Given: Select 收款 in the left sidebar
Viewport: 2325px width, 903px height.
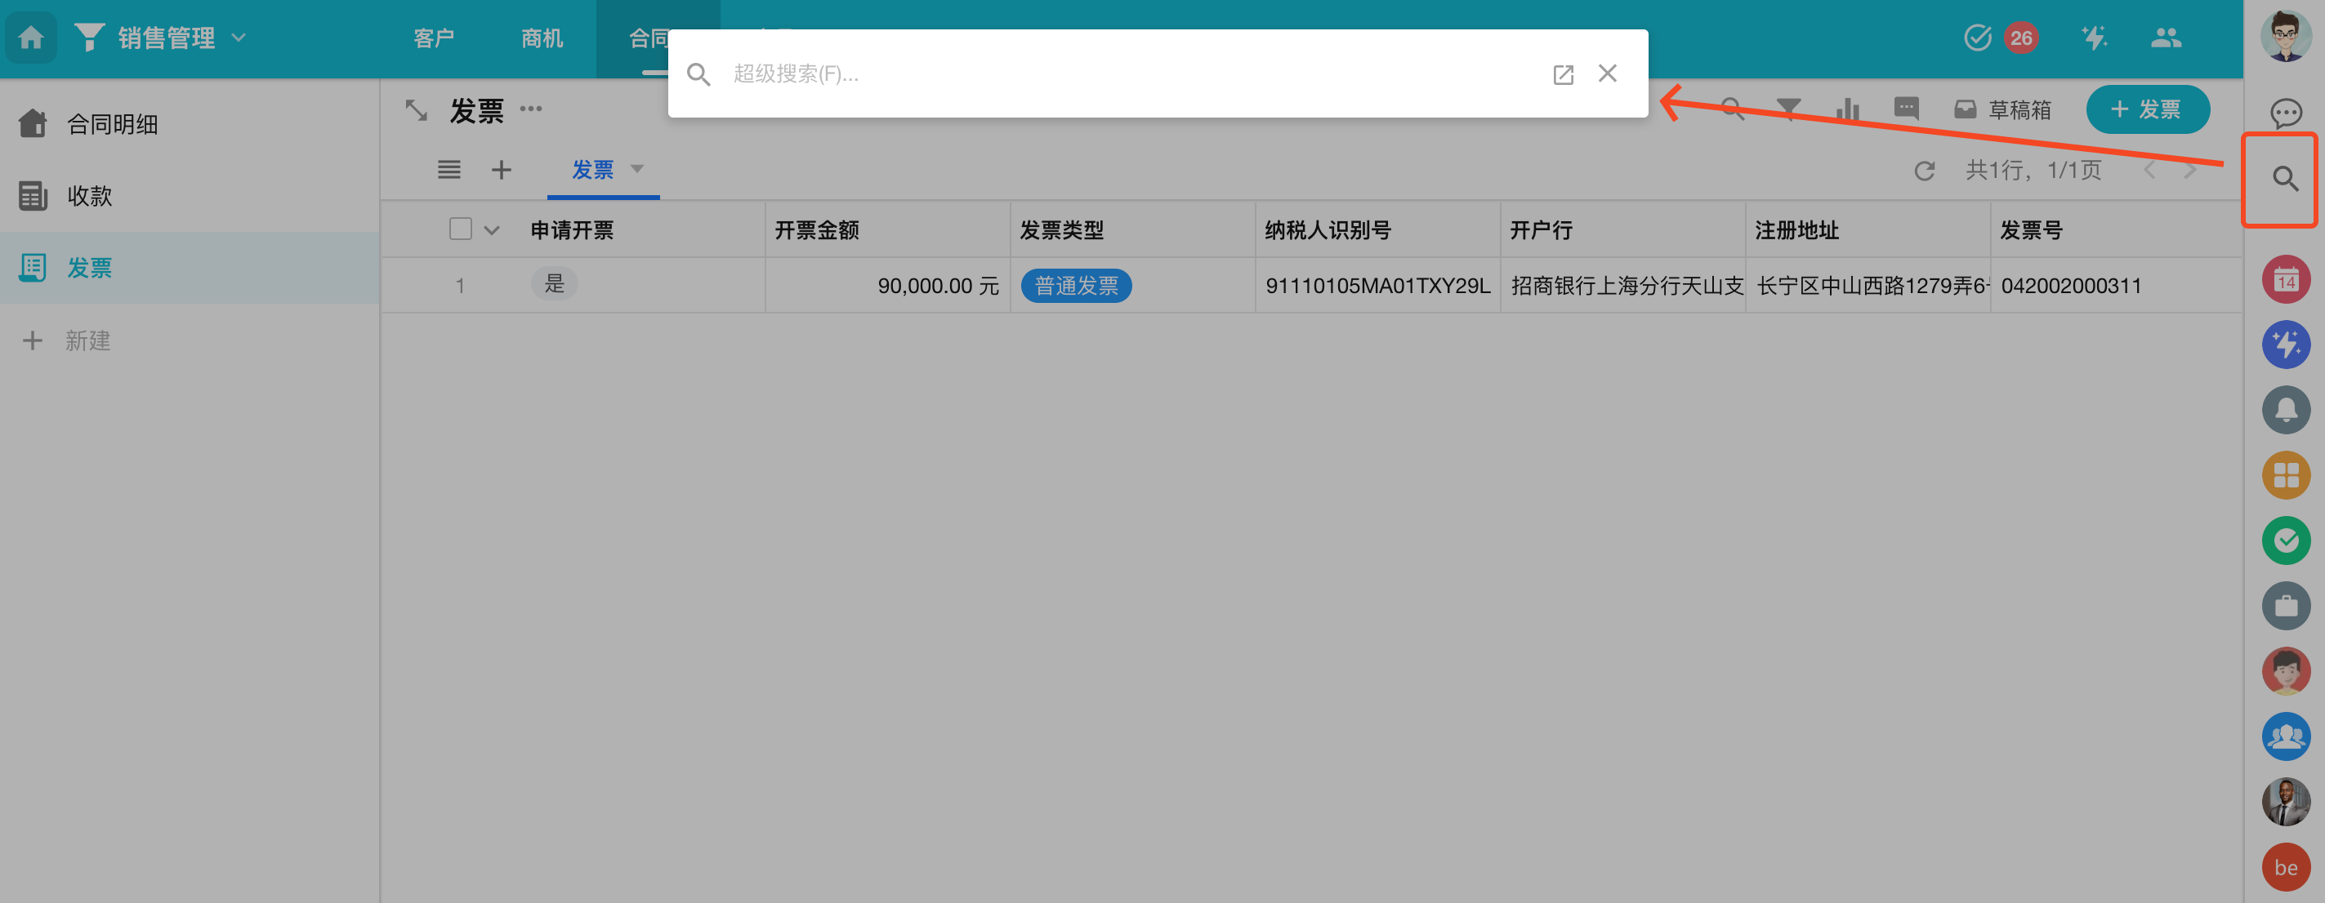Looking at the screenshot, I should click(x=89, y=196).
